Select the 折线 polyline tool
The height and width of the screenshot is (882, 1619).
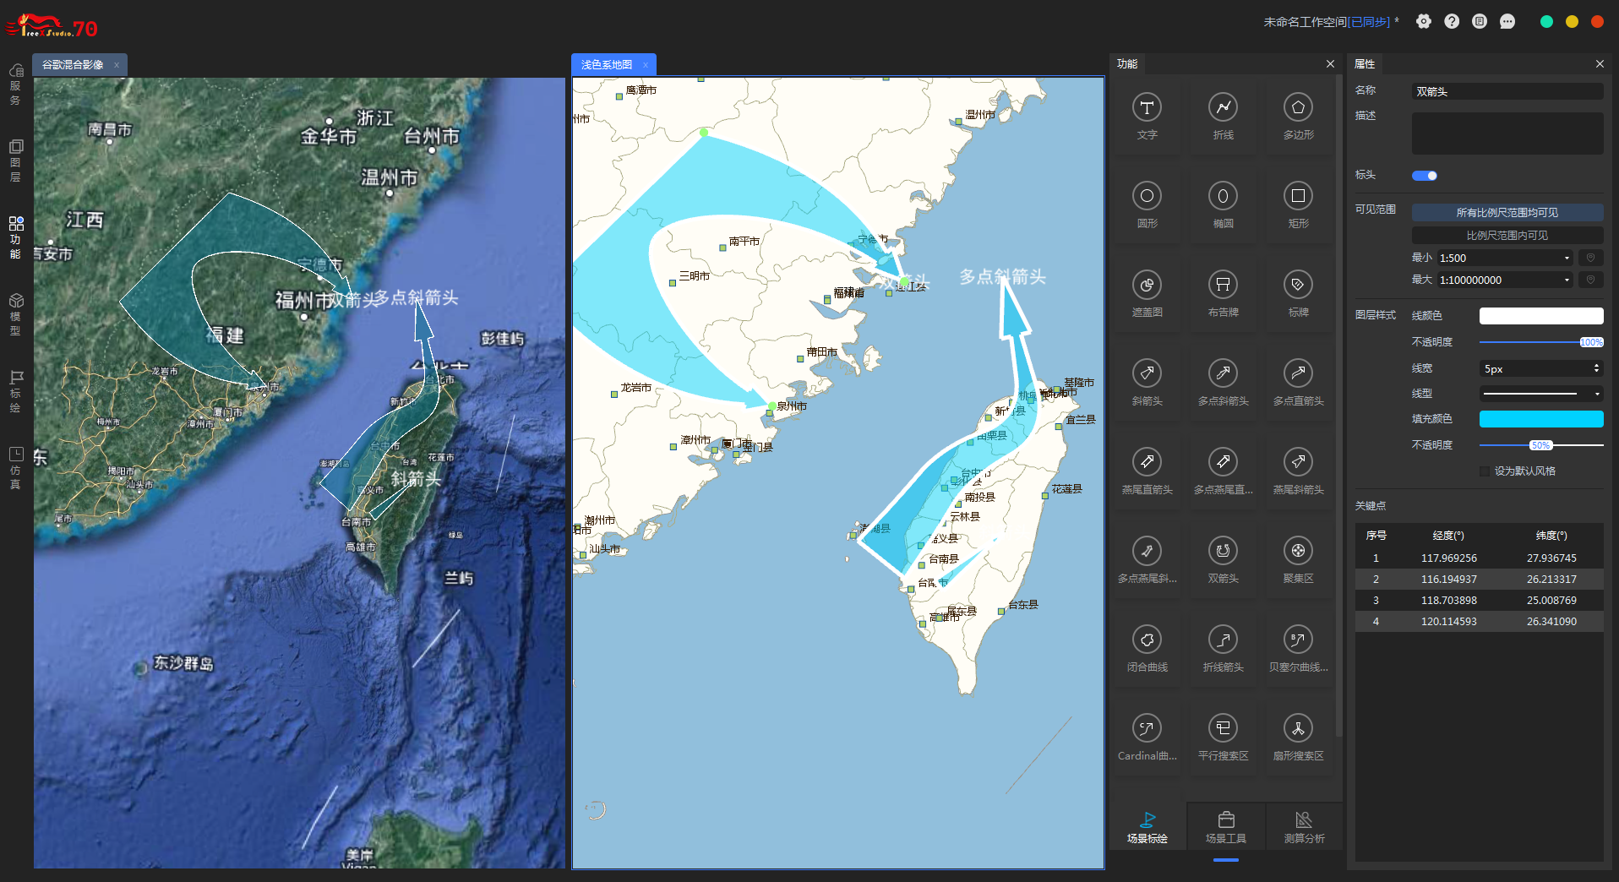click(1223, 116)
